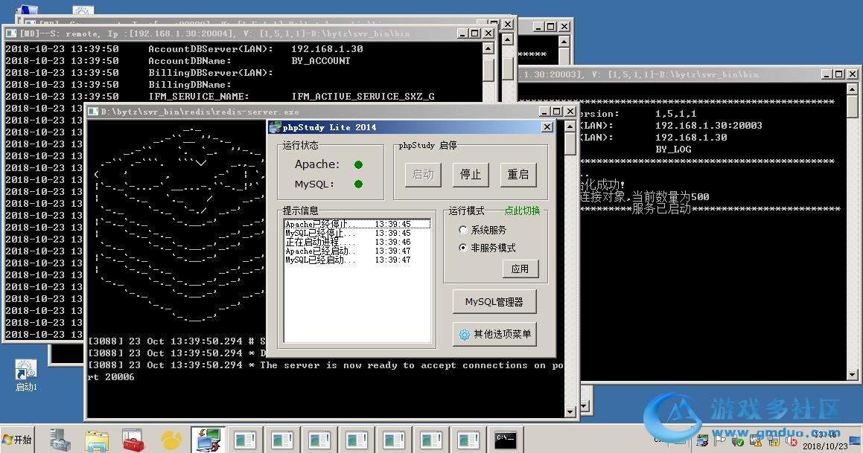The width and height of the screenshot is (863, 453).
Task: Click redis-server window title icon
Action: coord(93,111)
